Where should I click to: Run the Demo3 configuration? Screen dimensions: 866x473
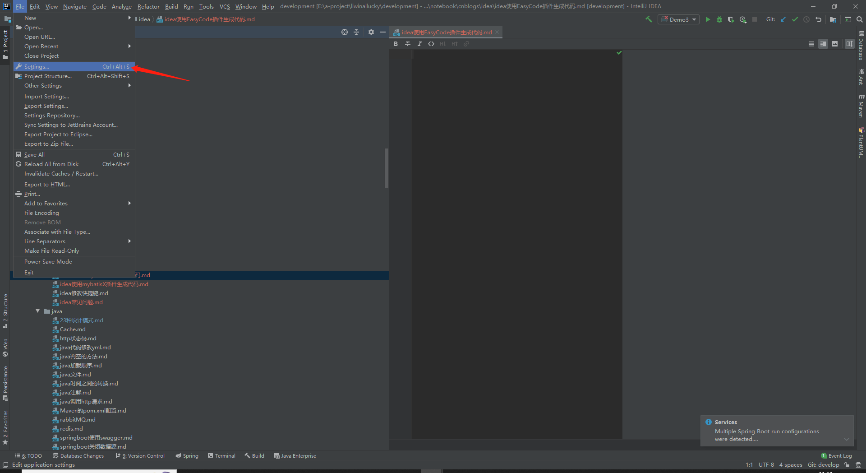coord(708,19)
